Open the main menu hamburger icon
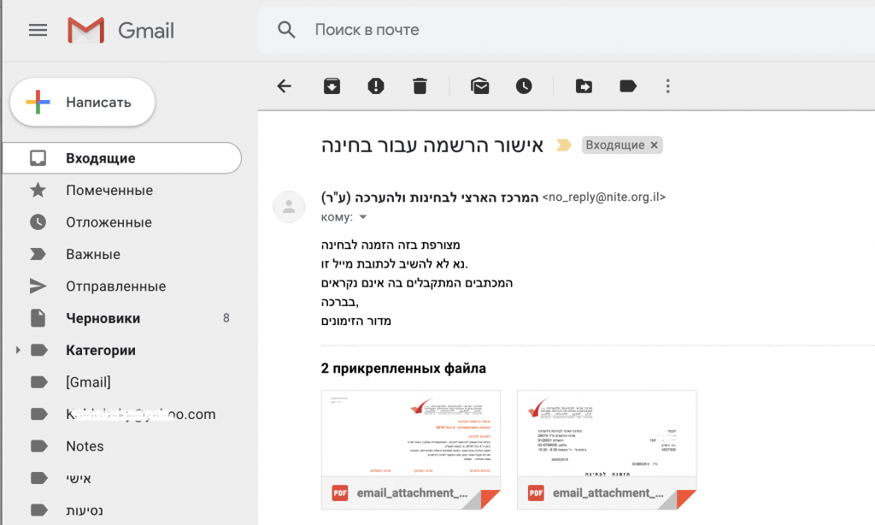This screenshot has width=875, height=525. pyautogui.click(x=38, y=31)
